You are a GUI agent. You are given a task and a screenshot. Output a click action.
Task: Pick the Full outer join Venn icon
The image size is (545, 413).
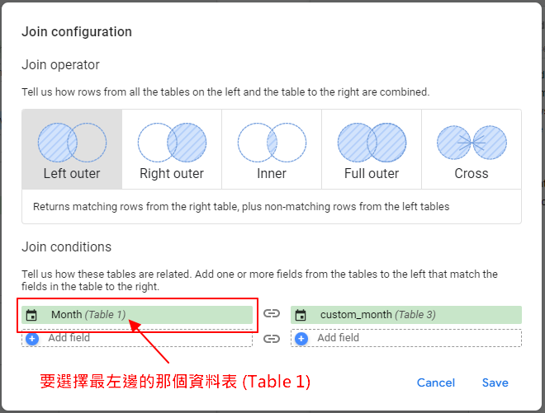[372, 142]
